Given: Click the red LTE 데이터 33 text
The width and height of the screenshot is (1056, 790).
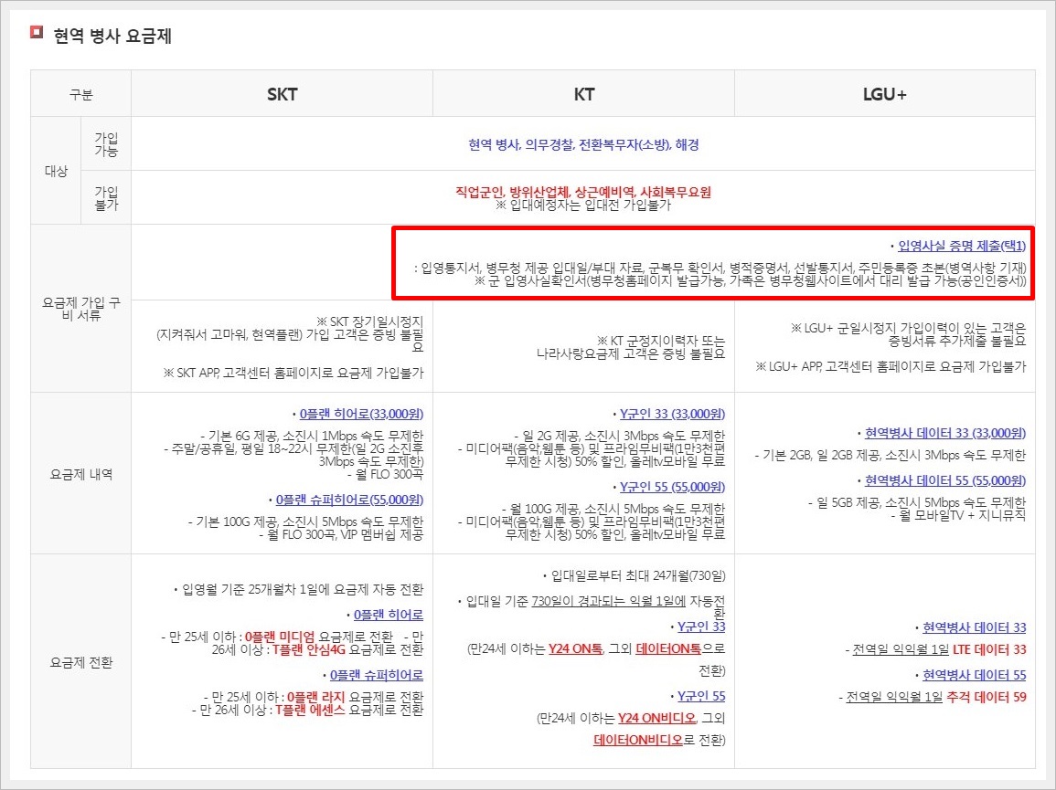Looking at the screenshot, I should click(989, 649).
